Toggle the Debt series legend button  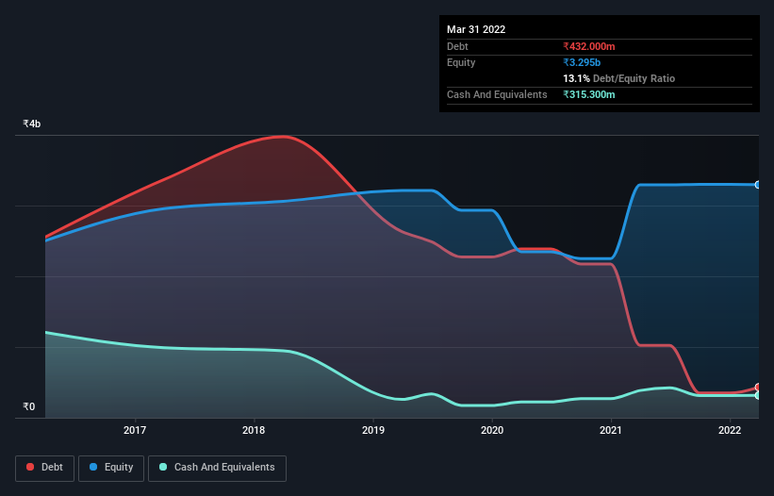point(44,468)
